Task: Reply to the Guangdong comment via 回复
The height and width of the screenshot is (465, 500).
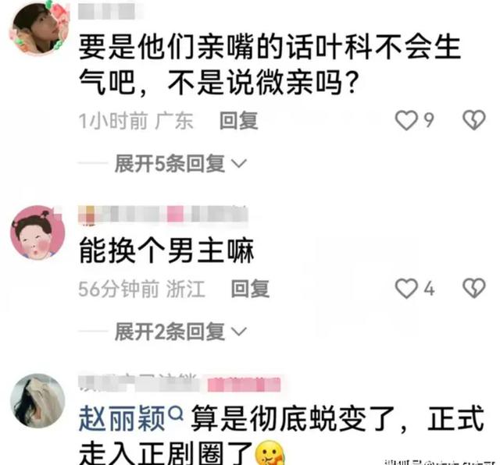Action: (239, 121)
